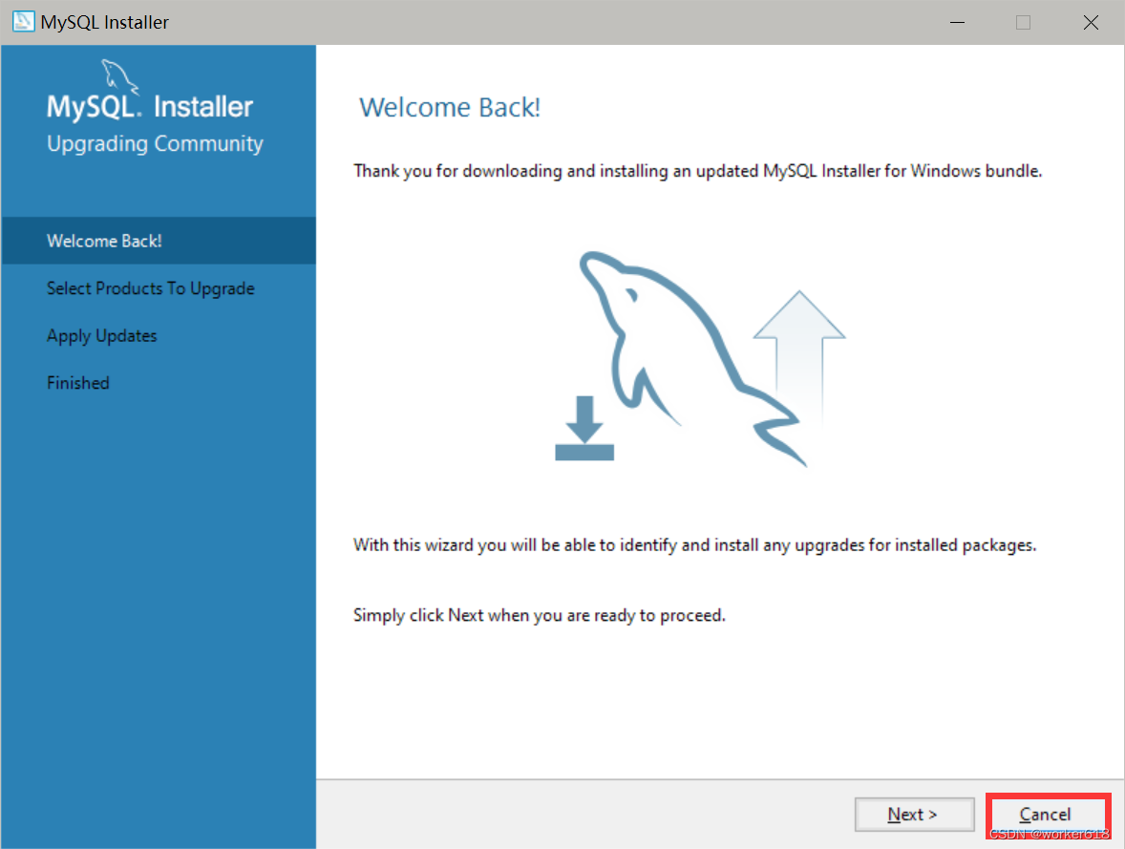Click the Next button to proceed

tap(914, 815)
